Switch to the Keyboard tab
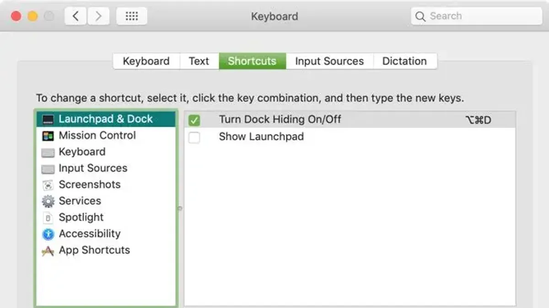Viewport: 549px width, 308px height. pyautogui.click(x=146, y=61)
